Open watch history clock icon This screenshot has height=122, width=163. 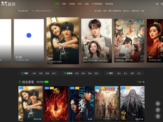(x=157, y=4)
